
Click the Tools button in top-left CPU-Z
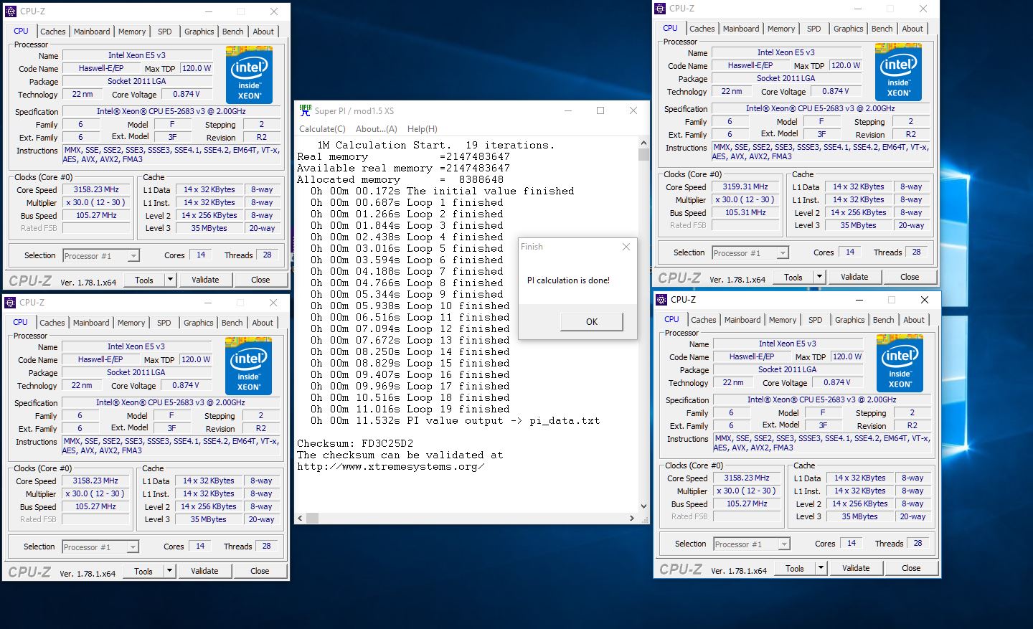144,280
